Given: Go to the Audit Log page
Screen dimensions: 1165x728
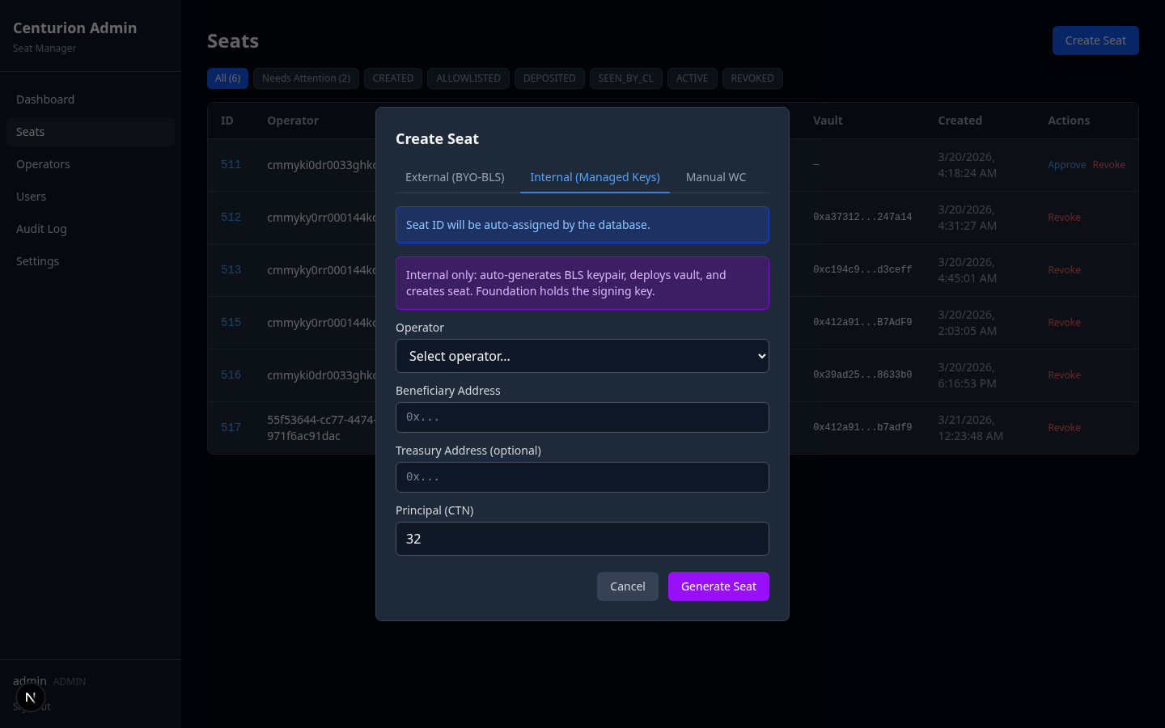Looking at the screenshot, I should [41, 228].
